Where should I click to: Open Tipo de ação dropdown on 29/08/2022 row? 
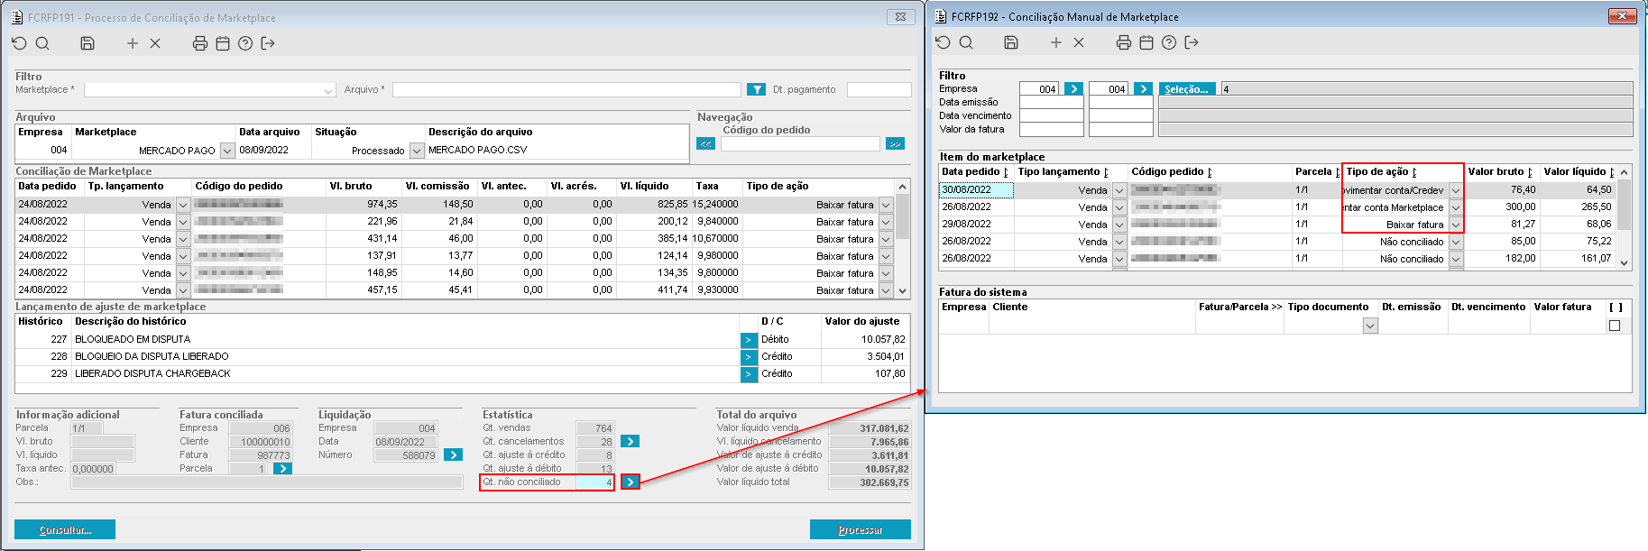[x=1455, y=225]
